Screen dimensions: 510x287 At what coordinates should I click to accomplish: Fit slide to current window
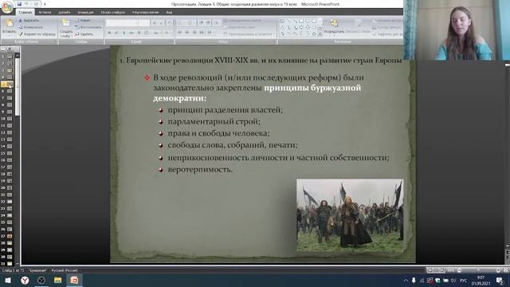tap(505, 270)
